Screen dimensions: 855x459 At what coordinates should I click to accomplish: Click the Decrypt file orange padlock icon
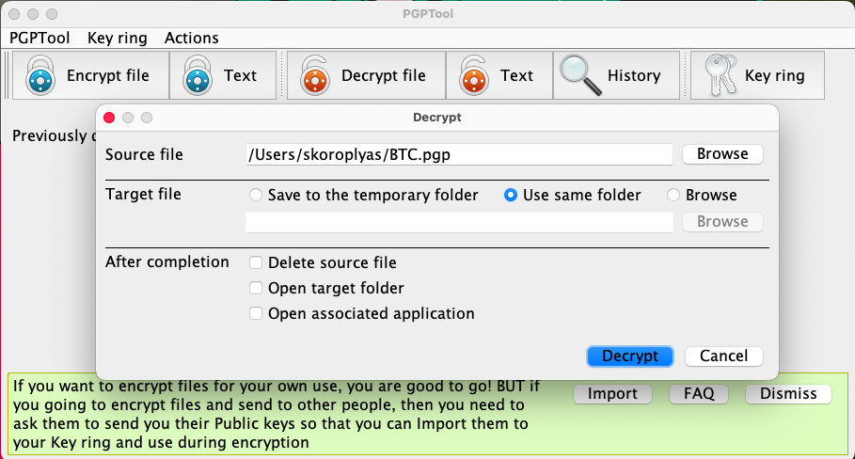pyautogui.click(x=316, y=75)
